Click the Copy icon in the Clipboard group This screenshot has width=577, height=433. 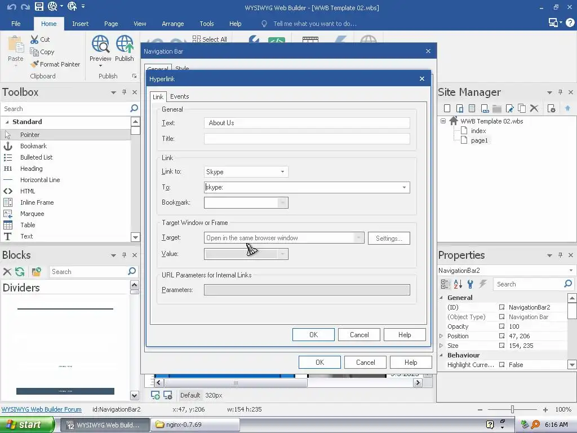34,52
